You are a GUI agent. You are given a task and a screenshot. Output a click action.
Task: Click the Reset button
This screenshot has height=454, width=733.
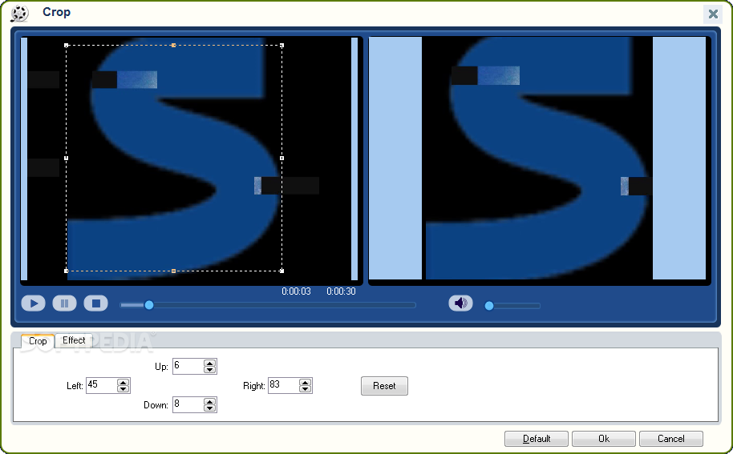coord(384,386)
